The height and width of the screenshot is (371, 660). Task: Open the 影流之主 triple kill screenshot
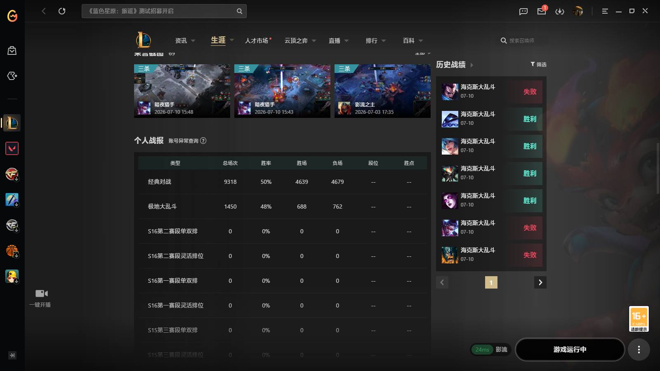pos(382,91)
